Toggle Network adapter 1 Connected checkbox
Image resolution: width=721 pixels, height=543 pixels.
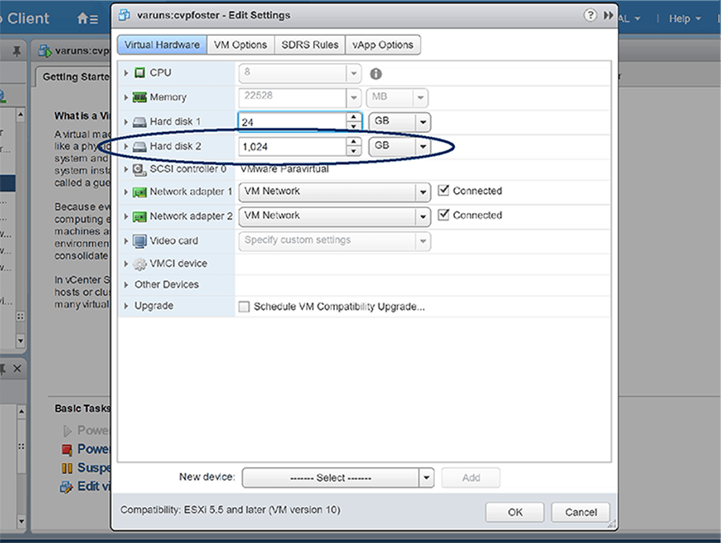[x=443, y=190]
